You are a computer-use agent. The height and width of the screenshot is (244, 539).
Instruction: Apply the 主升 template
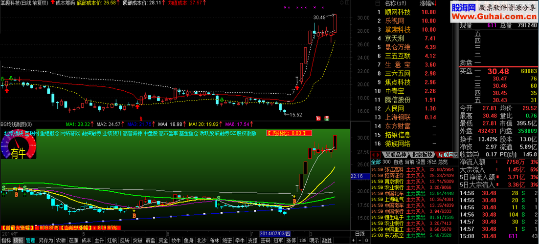point(99,240)
